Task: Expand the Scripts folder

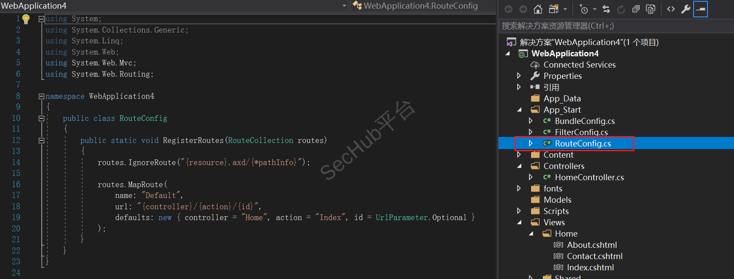Action: click(x=519, y=211)
